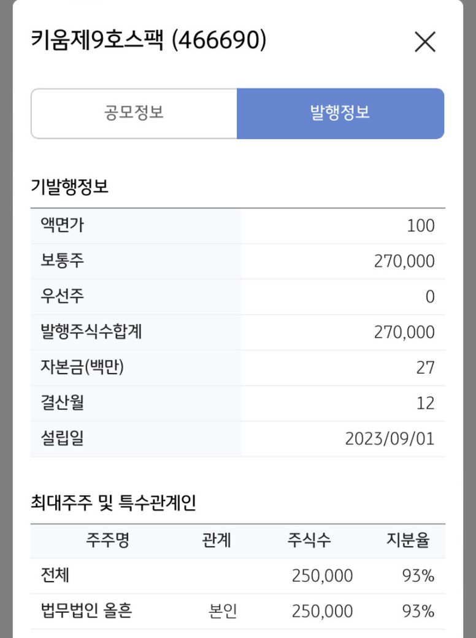Click the 2023/09/01 establishment date value
Screen dimensions: 476x638
pyautogui.click(x=390, y=439)
